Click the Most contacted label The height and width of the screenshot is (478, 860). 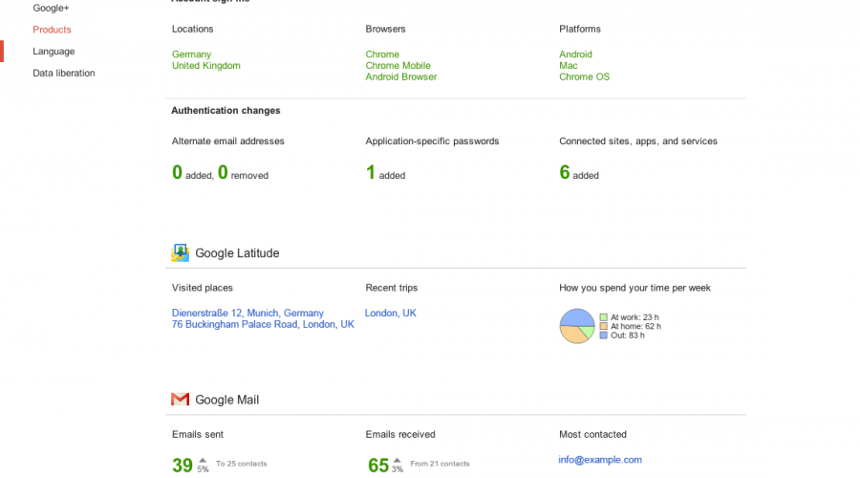592,434
